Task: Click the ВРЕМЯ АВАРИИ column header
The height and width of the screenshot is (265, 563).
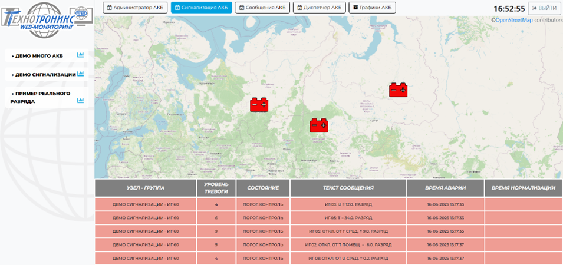Action: click(x=445, y=188)
